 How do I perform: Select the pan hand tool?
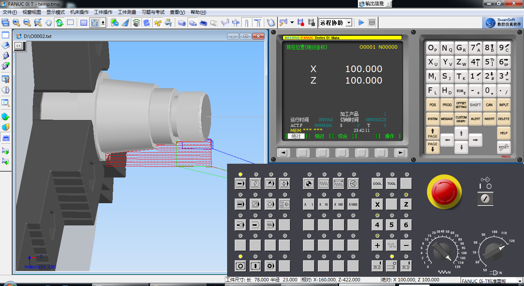pyautogui.click(x=49, y=23)
